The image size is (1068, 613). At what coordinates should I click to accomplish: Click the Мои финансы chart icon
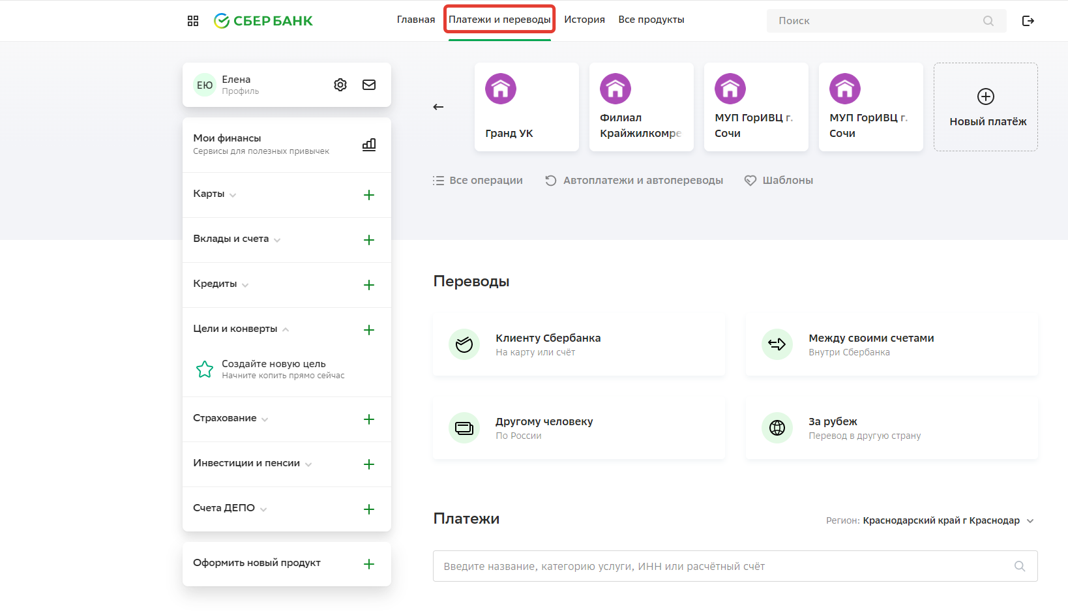[x=369, y=145]
